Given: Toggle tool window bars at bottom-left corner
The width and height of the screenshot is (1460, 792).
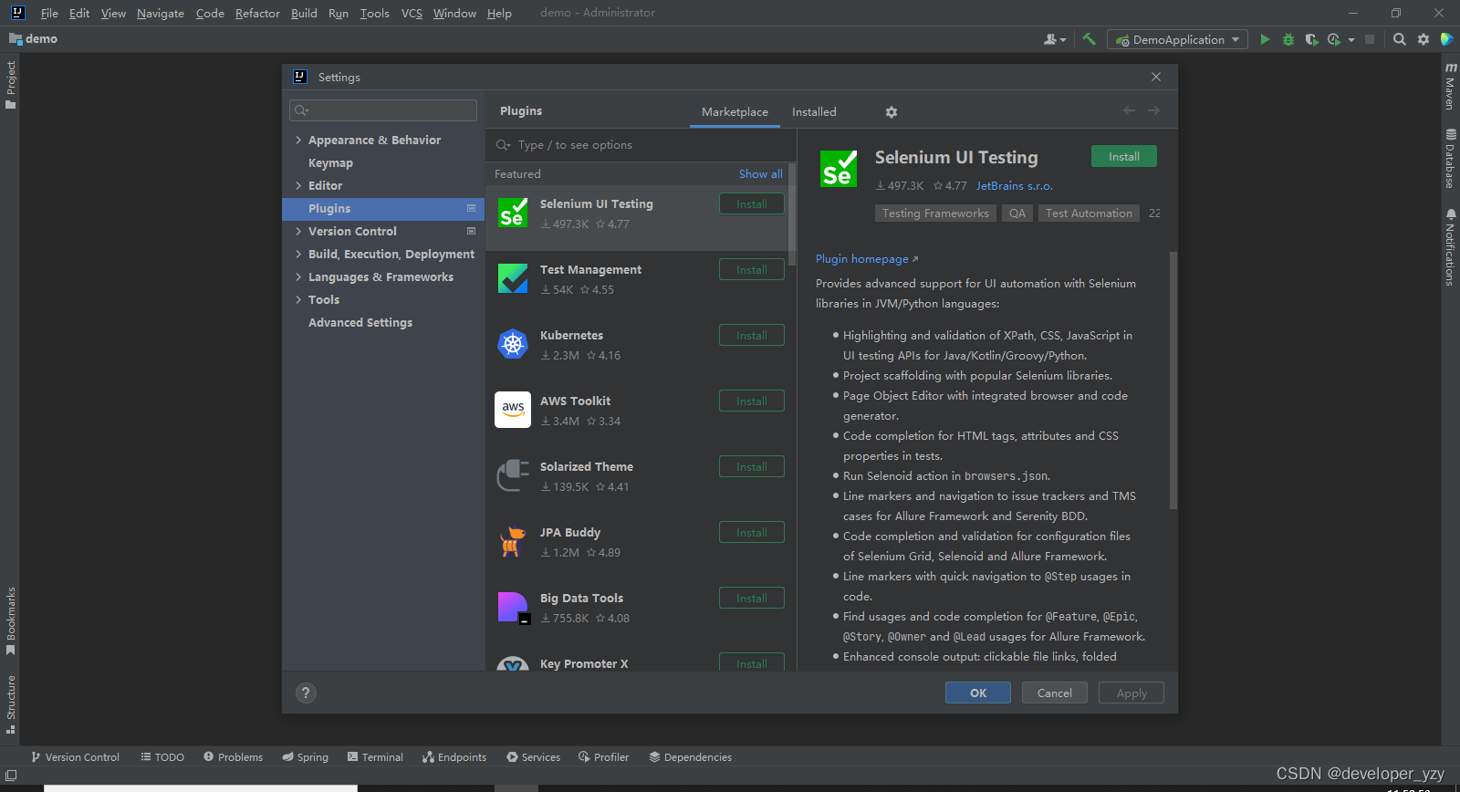Looking at the screenshot, I should (x=11, y=776).
